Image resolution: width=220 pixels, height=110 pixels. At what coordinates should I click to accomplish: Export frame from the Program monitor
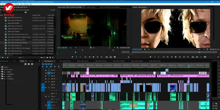coord(205,57)
